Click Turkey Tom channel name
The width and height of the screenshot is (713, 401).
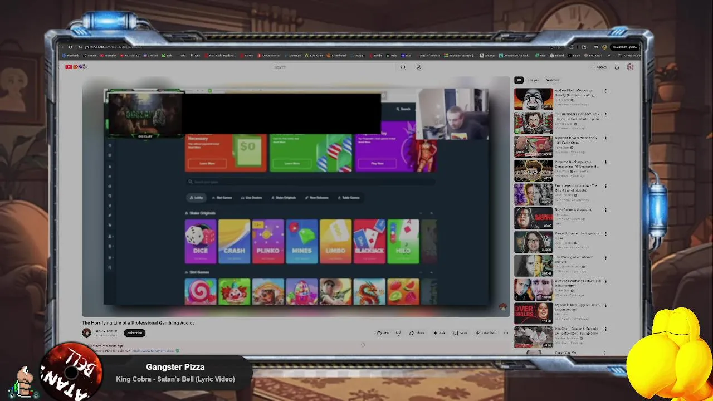pyautogui.click(x=104, y=331)
